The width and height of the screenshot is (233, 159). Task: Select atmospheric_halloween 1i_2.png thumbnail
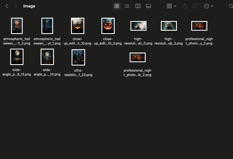click(x=17, y=26)
